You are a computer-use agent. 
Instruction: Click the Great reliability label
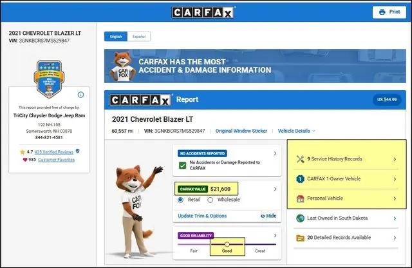(x=260, y=251)
